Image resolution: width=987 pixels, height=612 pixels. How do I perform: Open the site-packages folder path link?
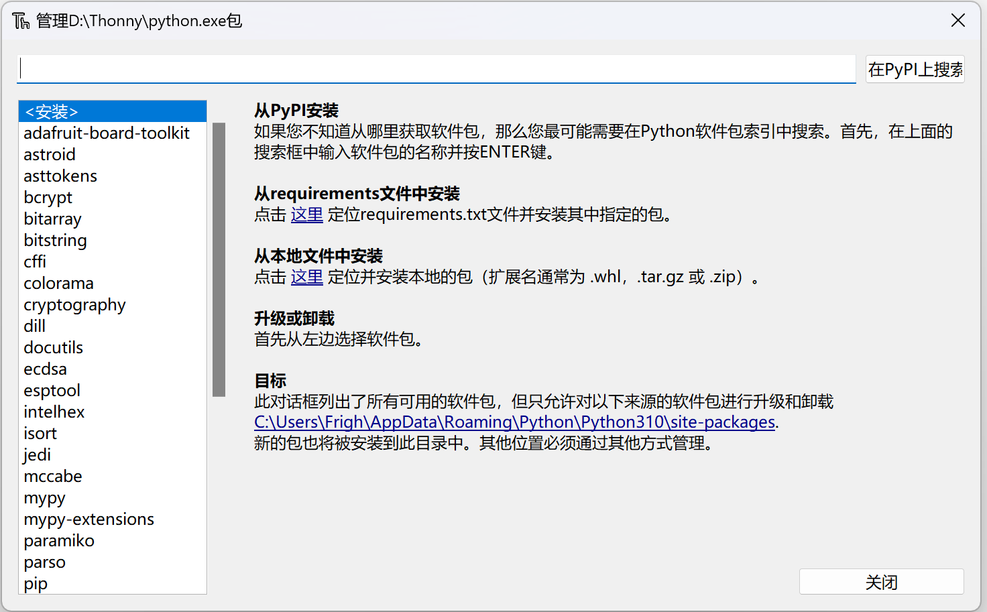click(514, 422)
